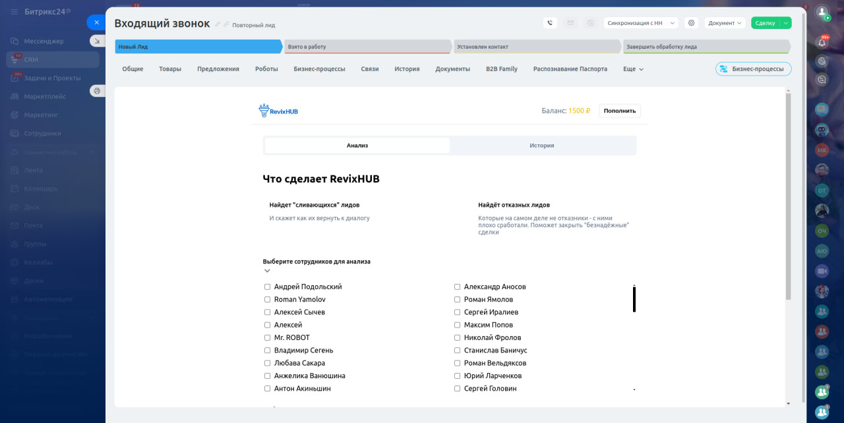Image resolution: width=844 pixels, height=423 pixels.
Task: Open the Документ dropdown
Action: pos(725,22)
